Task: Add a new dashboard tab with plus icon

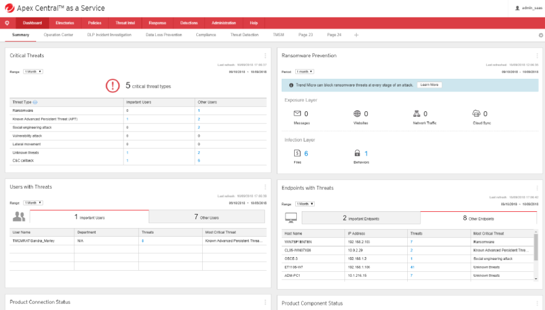Action: pyautogui.click(x=356, y=35)
